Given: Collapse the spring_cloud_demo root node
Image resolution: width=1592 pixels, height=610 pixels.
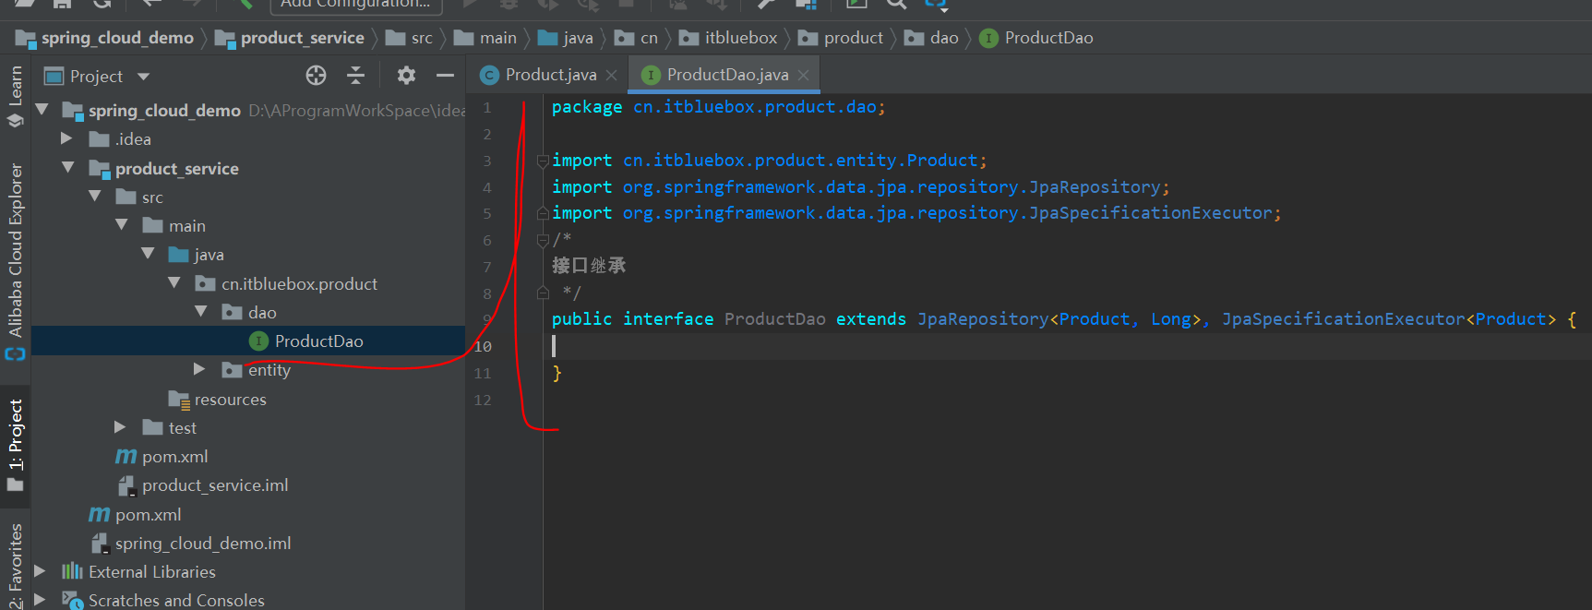Looking at the screenshot, I should click(42, 110).
